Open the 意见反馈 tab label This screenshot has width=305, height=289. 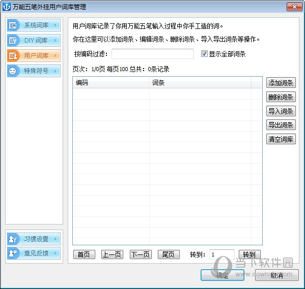(36, 253)
